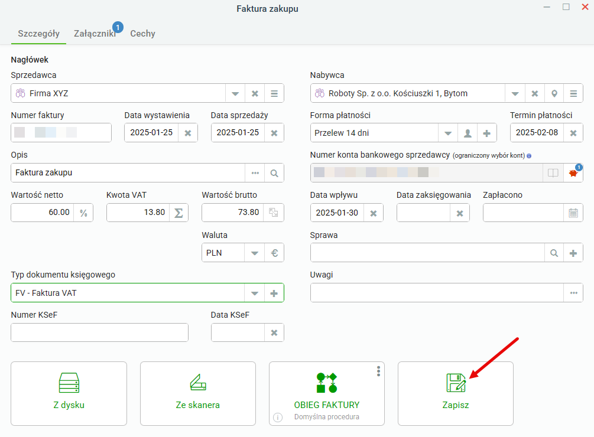Image resolution: width=594 pixels, height=437 pixels.
Task: Add new document type with plus icon
Action: 274,293
